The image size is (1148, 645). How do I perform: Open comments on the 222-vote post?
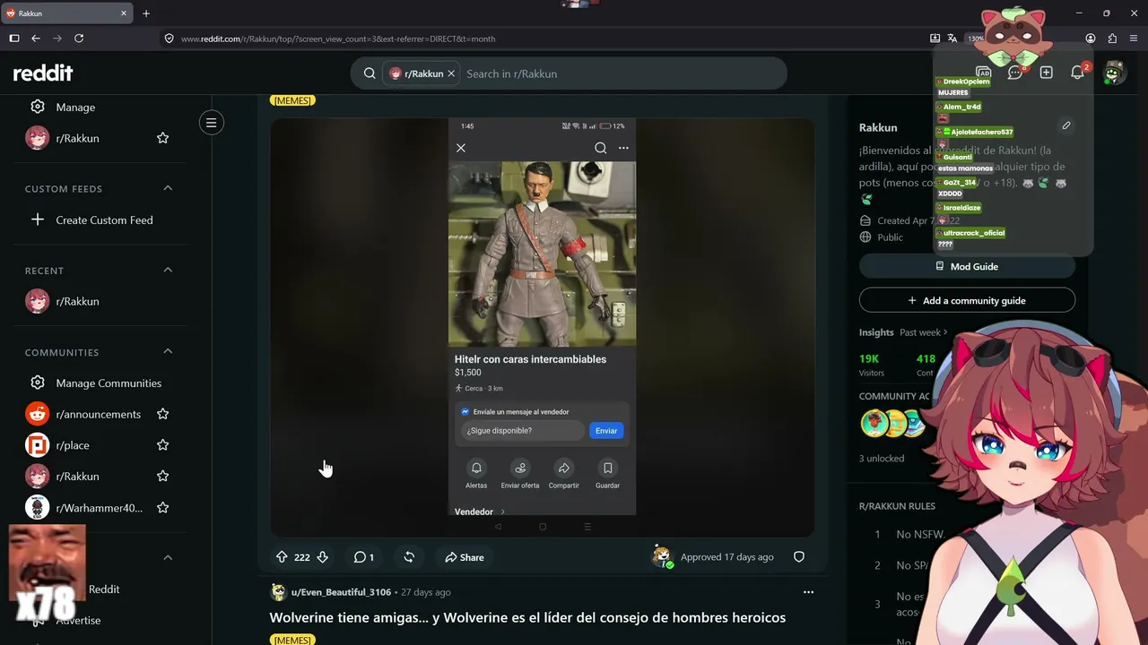[364, 557]
